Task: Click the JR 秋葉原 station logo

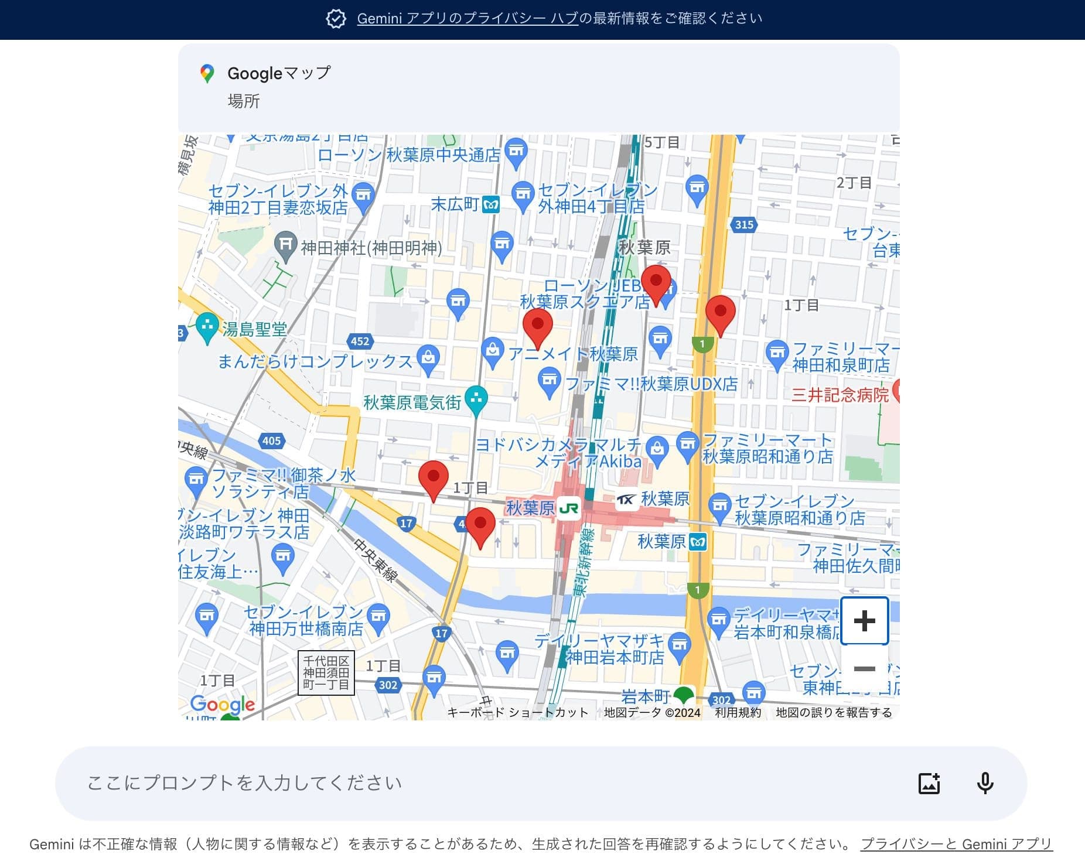Action: point(568,508)
